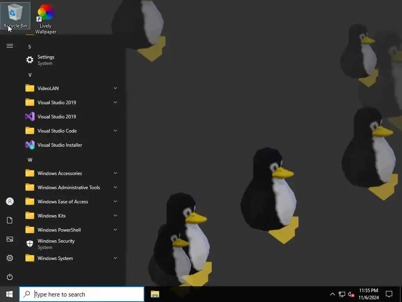Open Pictures icon in Start sidebar

pos(10,239)
